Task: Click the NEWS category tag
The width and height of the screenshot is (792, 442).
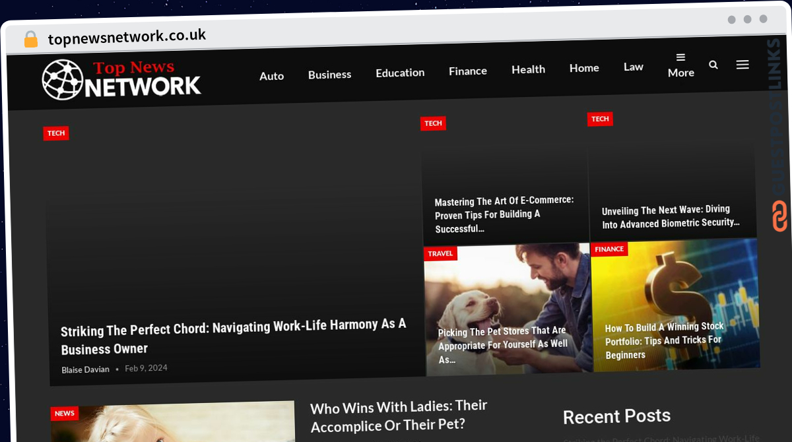Action: (65, 414)
